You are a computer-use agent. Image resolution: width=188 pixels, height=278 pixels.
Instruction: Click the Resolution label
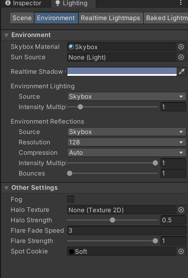pyautogui.click(x=35, y=142)
